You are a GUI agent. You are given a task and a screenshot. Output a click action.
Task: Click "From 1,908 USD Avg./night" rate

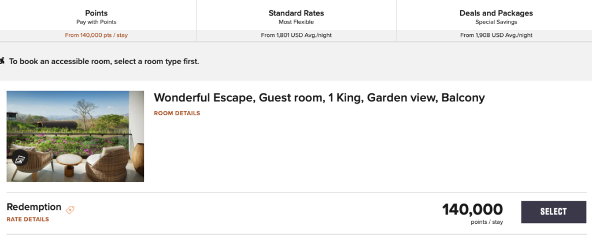point(496,35)
